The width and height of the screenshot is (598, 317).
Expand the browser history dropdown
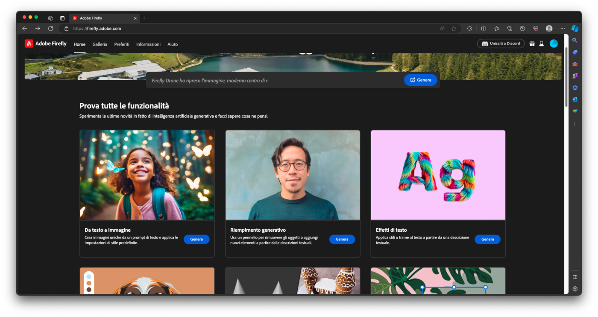point(522,29)
